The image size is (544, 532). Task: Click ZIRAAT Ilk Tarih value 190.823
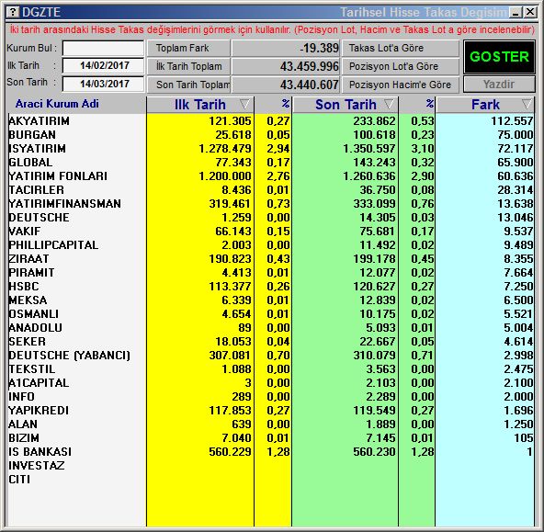coord(230,259)
